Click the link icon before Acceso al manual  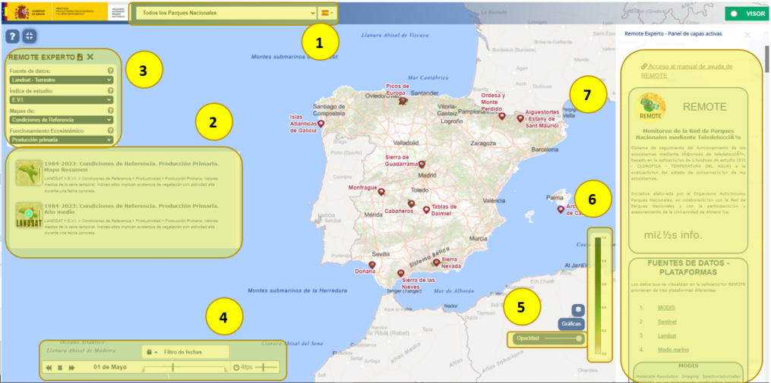click(644, 66)
